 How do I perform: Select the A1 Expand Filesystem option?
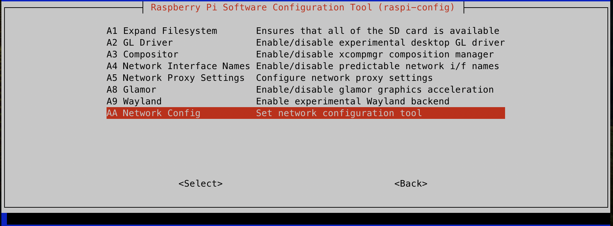pyautogui.click(x=162, y=31)
